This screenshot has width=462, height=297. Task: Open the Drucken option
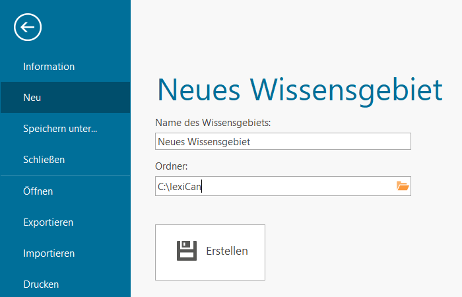[41, 284]
